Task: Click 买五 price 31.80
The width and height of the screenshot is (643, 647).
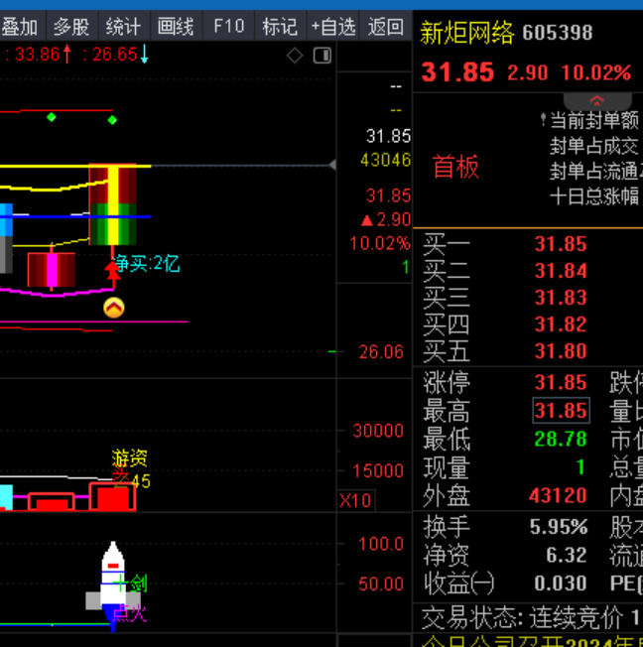Action: click(x=561, y=351)
